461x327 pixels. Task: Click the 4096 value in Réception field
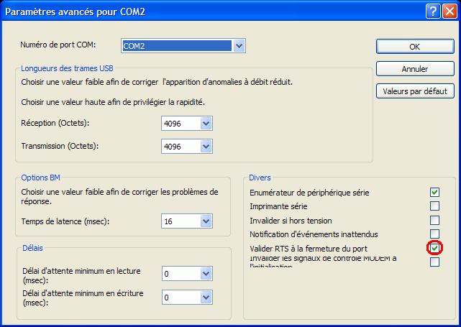[173, 124]
